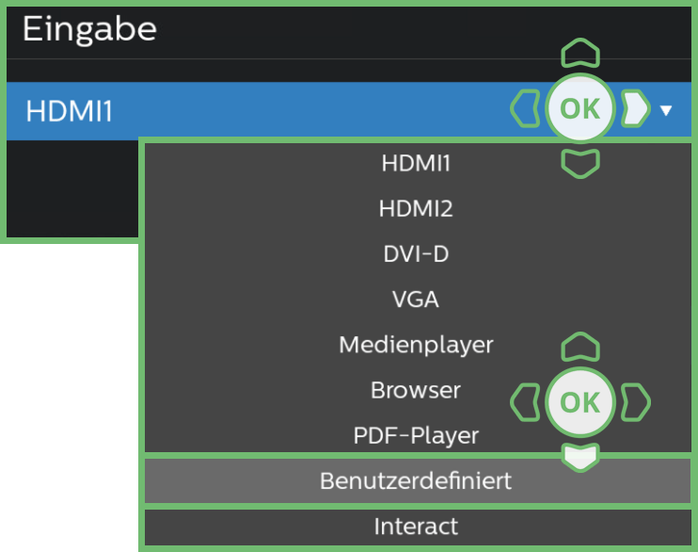Choose Medienplayer as the input source

pos(416,345)
